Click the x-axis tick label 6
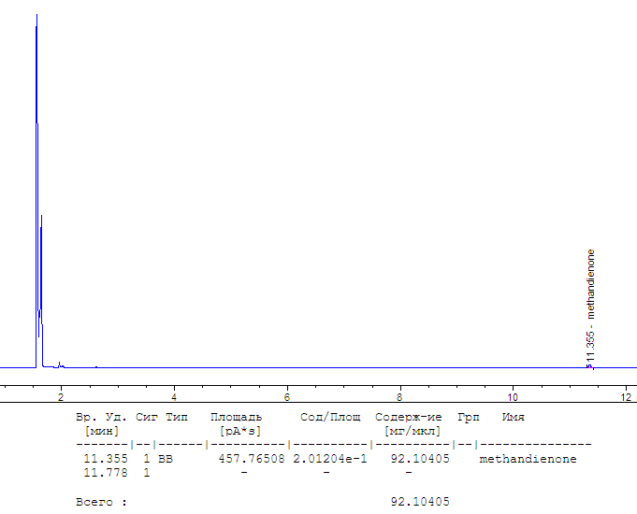Viewport: 637px width, 514px height. click(x=287, y=398)
